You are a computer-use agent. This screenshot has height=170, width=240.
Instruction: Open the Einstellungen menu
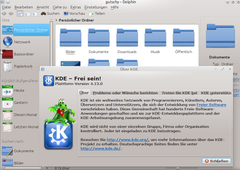coord(96,7)
